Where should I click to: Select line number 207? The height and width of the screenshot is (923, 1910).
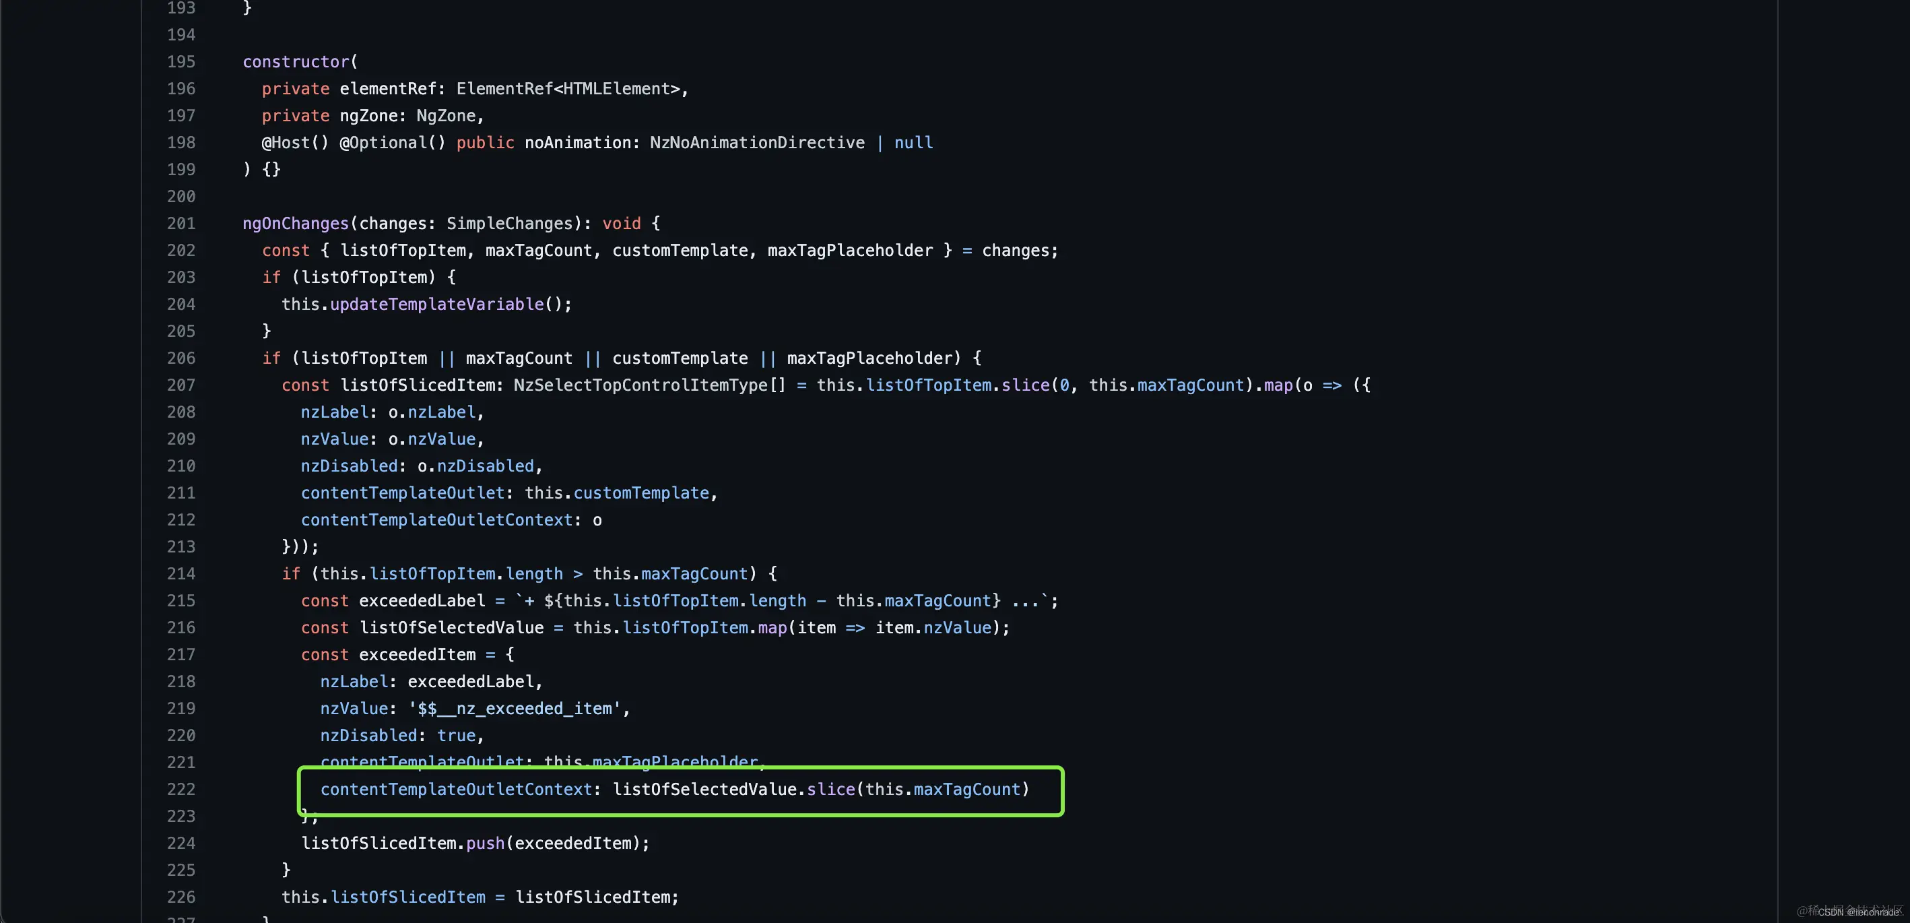coord(181,385)
